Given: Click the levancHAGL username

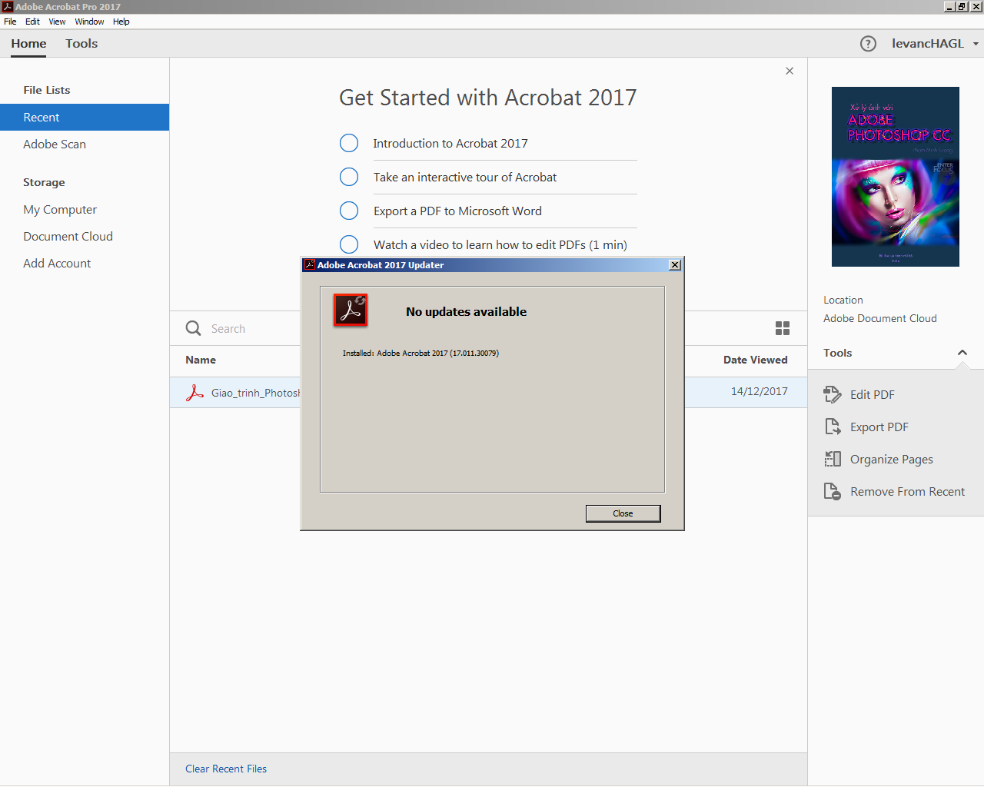Looking at the screenshot, I should click(928, 44).
